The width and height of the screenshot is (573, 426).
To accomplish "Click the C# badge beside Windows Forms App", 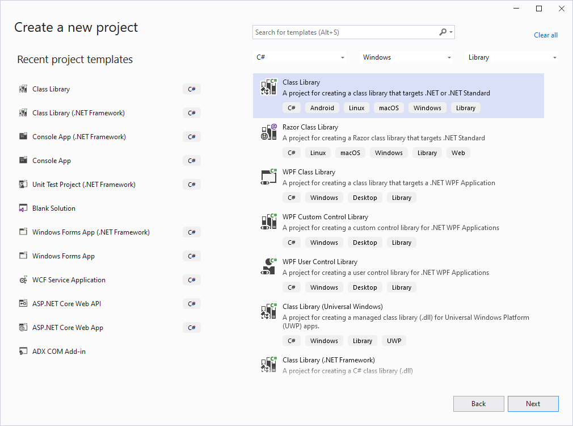I will point(192,256).
